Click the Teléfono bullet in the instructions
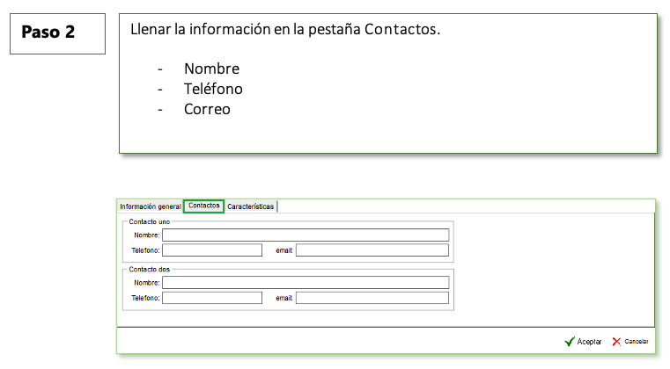The width and height of the screenshot is (670, 369). coord(213,89)
